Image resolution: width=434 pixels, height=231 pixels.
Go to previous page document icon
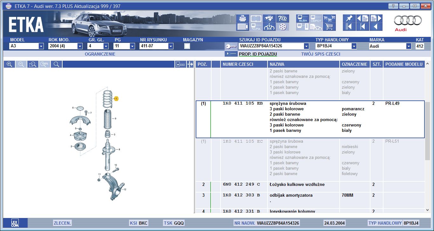pyautogui.click(x=363, y=18)
